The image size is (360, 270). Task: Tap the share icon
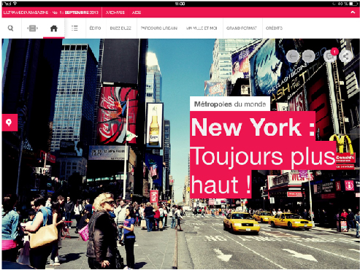(345, 56)
